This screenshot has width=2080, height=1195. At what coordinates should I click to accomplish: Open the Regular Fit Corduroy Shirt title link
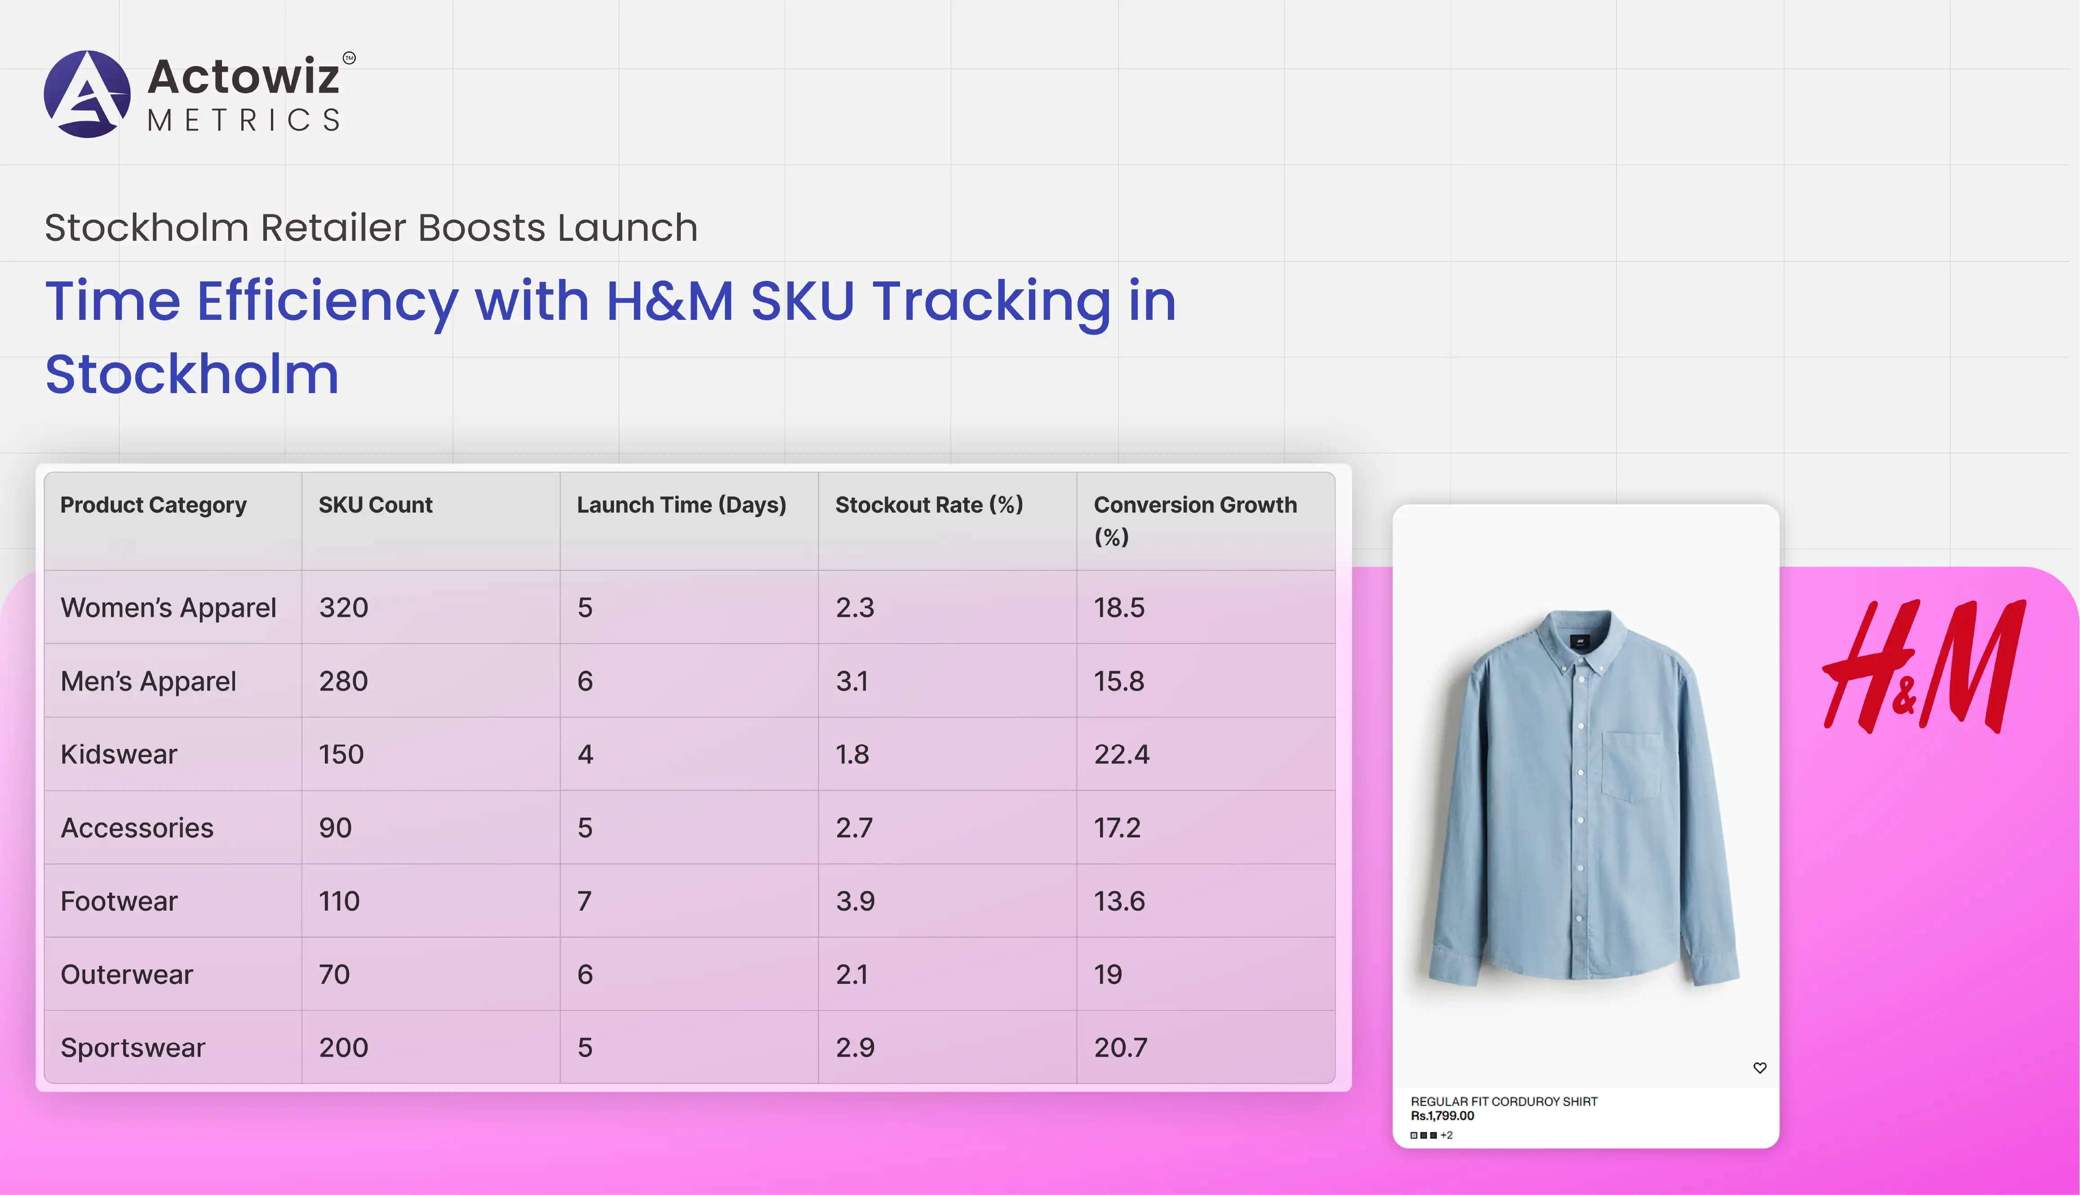pos(1504,1102)
